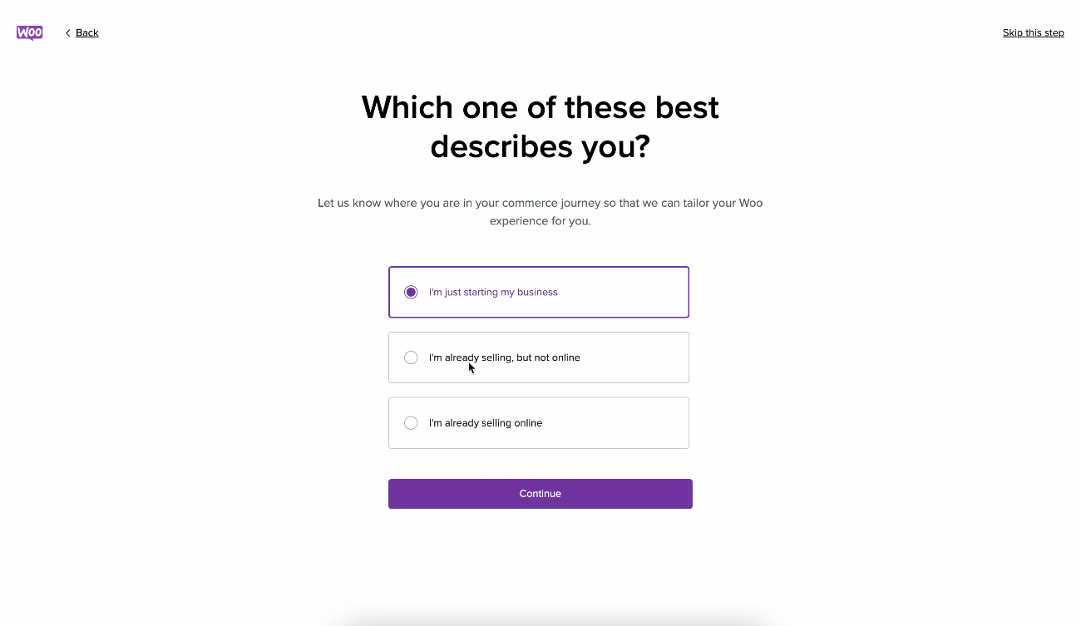1081x626 pixels.
Task: Go back using the Back link
Action: tap(86, 33)
